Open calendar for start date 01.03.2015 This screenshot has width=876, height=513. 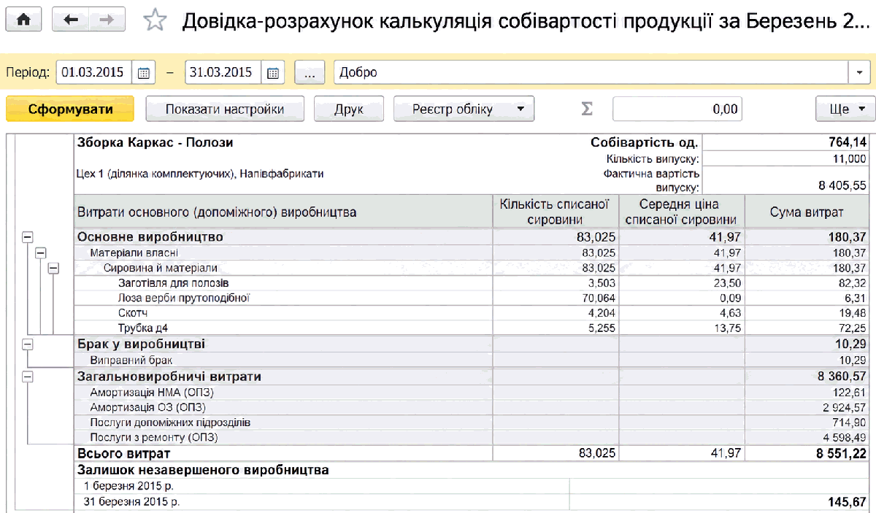coord(143,72)
